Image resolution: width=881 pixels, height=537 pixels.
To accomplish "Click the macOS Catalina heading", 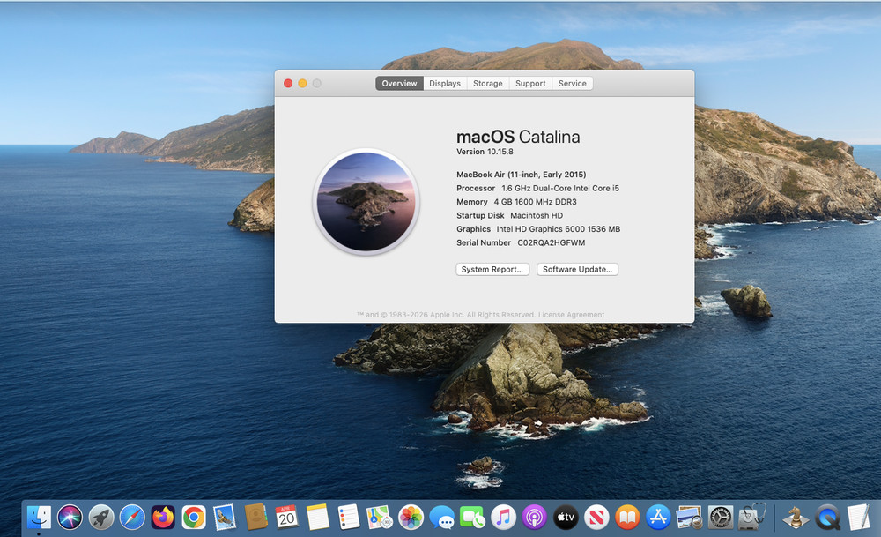I will point(518,137).
